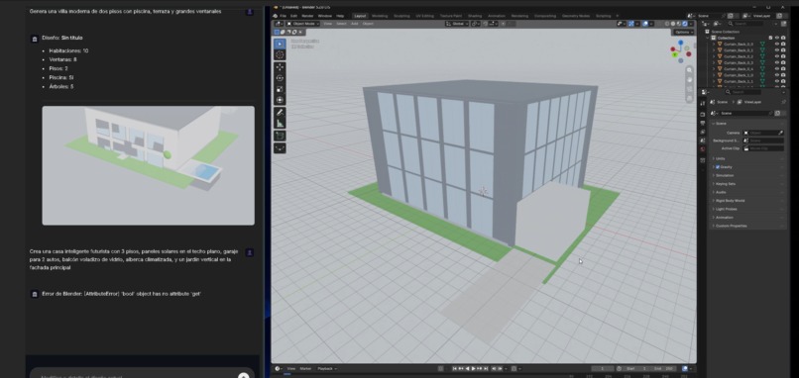
Task: Jump to the timeline start frame
Action: tap(455, 368)
